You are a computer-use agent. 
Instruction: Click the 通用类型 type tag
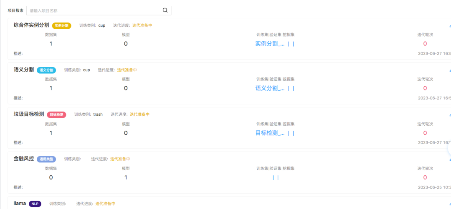pyautogui.click(x=46, y=159)
